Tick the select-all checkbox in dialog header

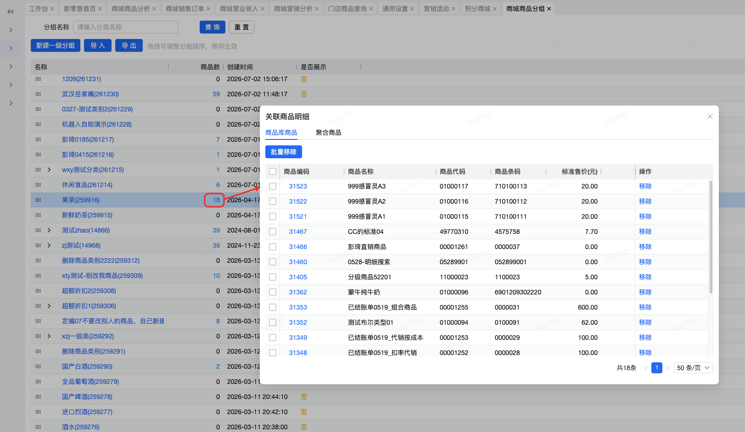[273, 172]
